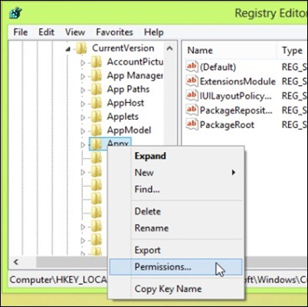Choose Permissions... in the context menu
This screenshot has width=308, height=307.
176,267
